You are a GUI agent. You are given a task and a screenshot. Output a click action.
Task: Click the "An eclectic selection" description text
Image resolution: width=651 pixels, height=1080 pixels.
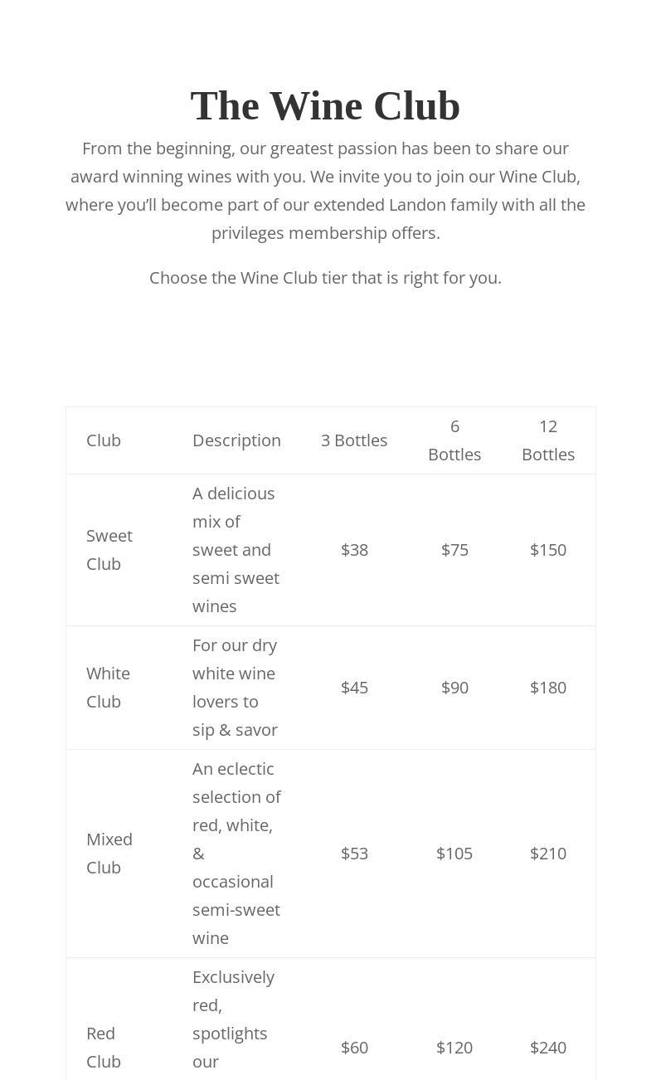coord(236,854)
